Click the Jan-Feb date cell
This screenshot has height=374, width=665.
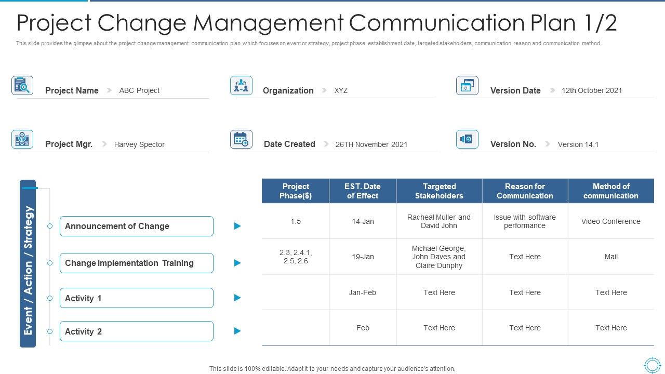[363, 292]
